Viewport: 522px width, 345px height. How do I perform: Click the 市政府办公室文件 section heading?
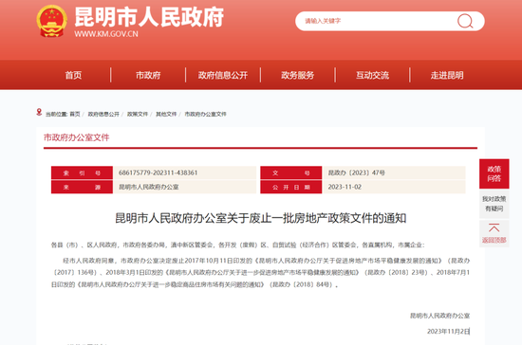77,137
